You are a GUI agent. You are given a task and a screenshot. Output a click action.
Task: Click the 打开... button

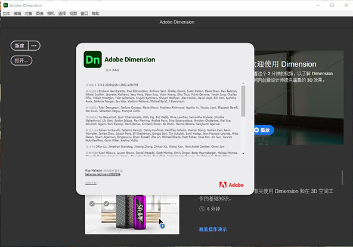click(x=21, y=61)
